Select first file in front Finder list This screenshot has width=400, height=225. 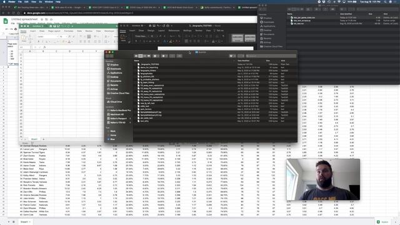pos(215,64)
